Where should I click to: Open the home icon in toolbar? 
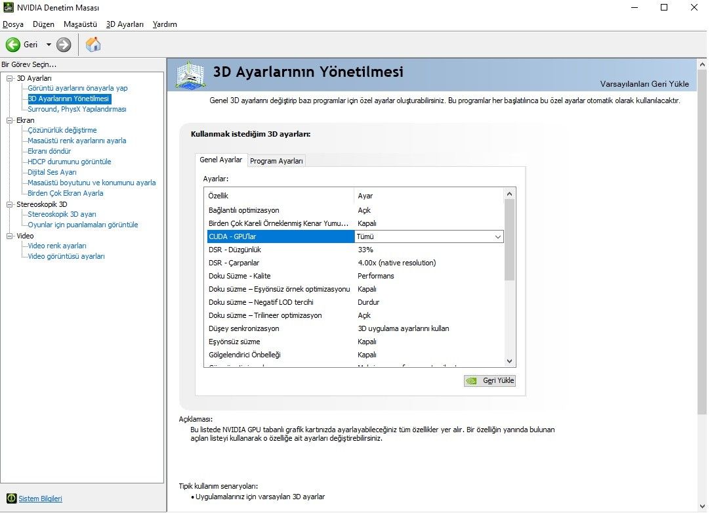(x=93, y=44)
